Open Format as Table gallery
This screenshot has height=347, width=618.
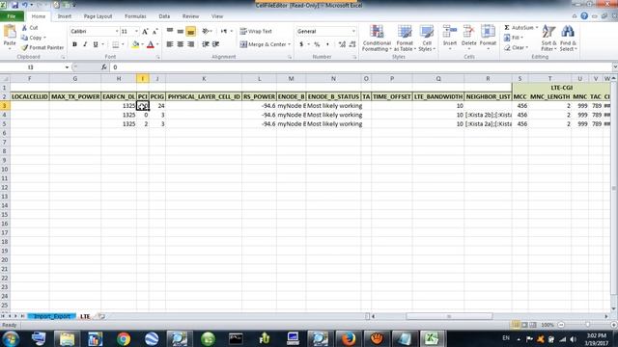(x=405, y=38)
